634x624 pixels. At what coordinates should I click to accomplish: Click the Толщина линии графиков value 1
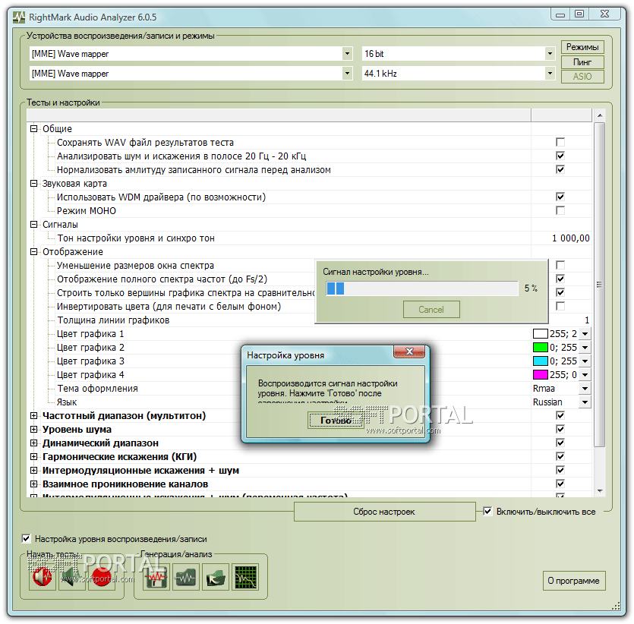click(587, 320)
